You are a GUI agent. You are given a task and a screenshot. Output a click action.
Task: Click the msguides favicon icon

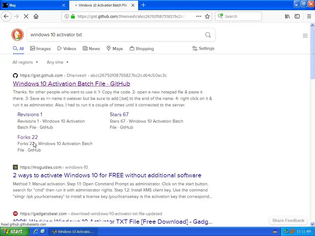click(x=15, y=167)
